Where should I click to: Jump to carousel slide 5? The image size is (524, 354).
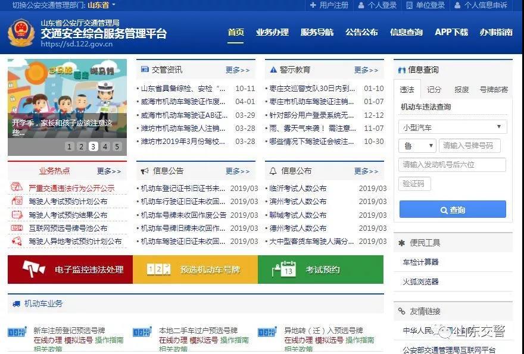pyautogui.click(x=117, y=146)
